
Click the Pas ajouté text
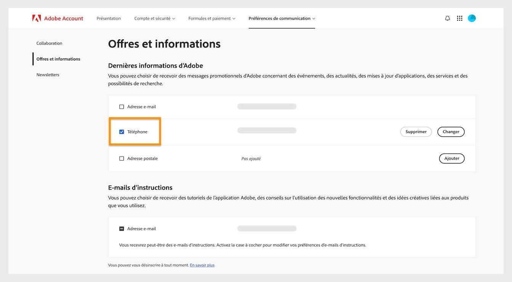251,159
